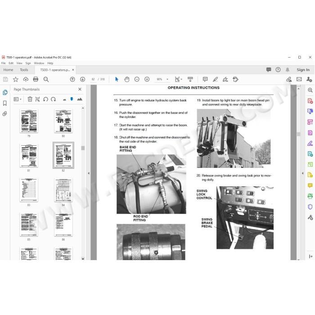Viewport: 315px width, 315px height.
Task: Click the zoom out minus icon
Action: (x=137, y=79)
